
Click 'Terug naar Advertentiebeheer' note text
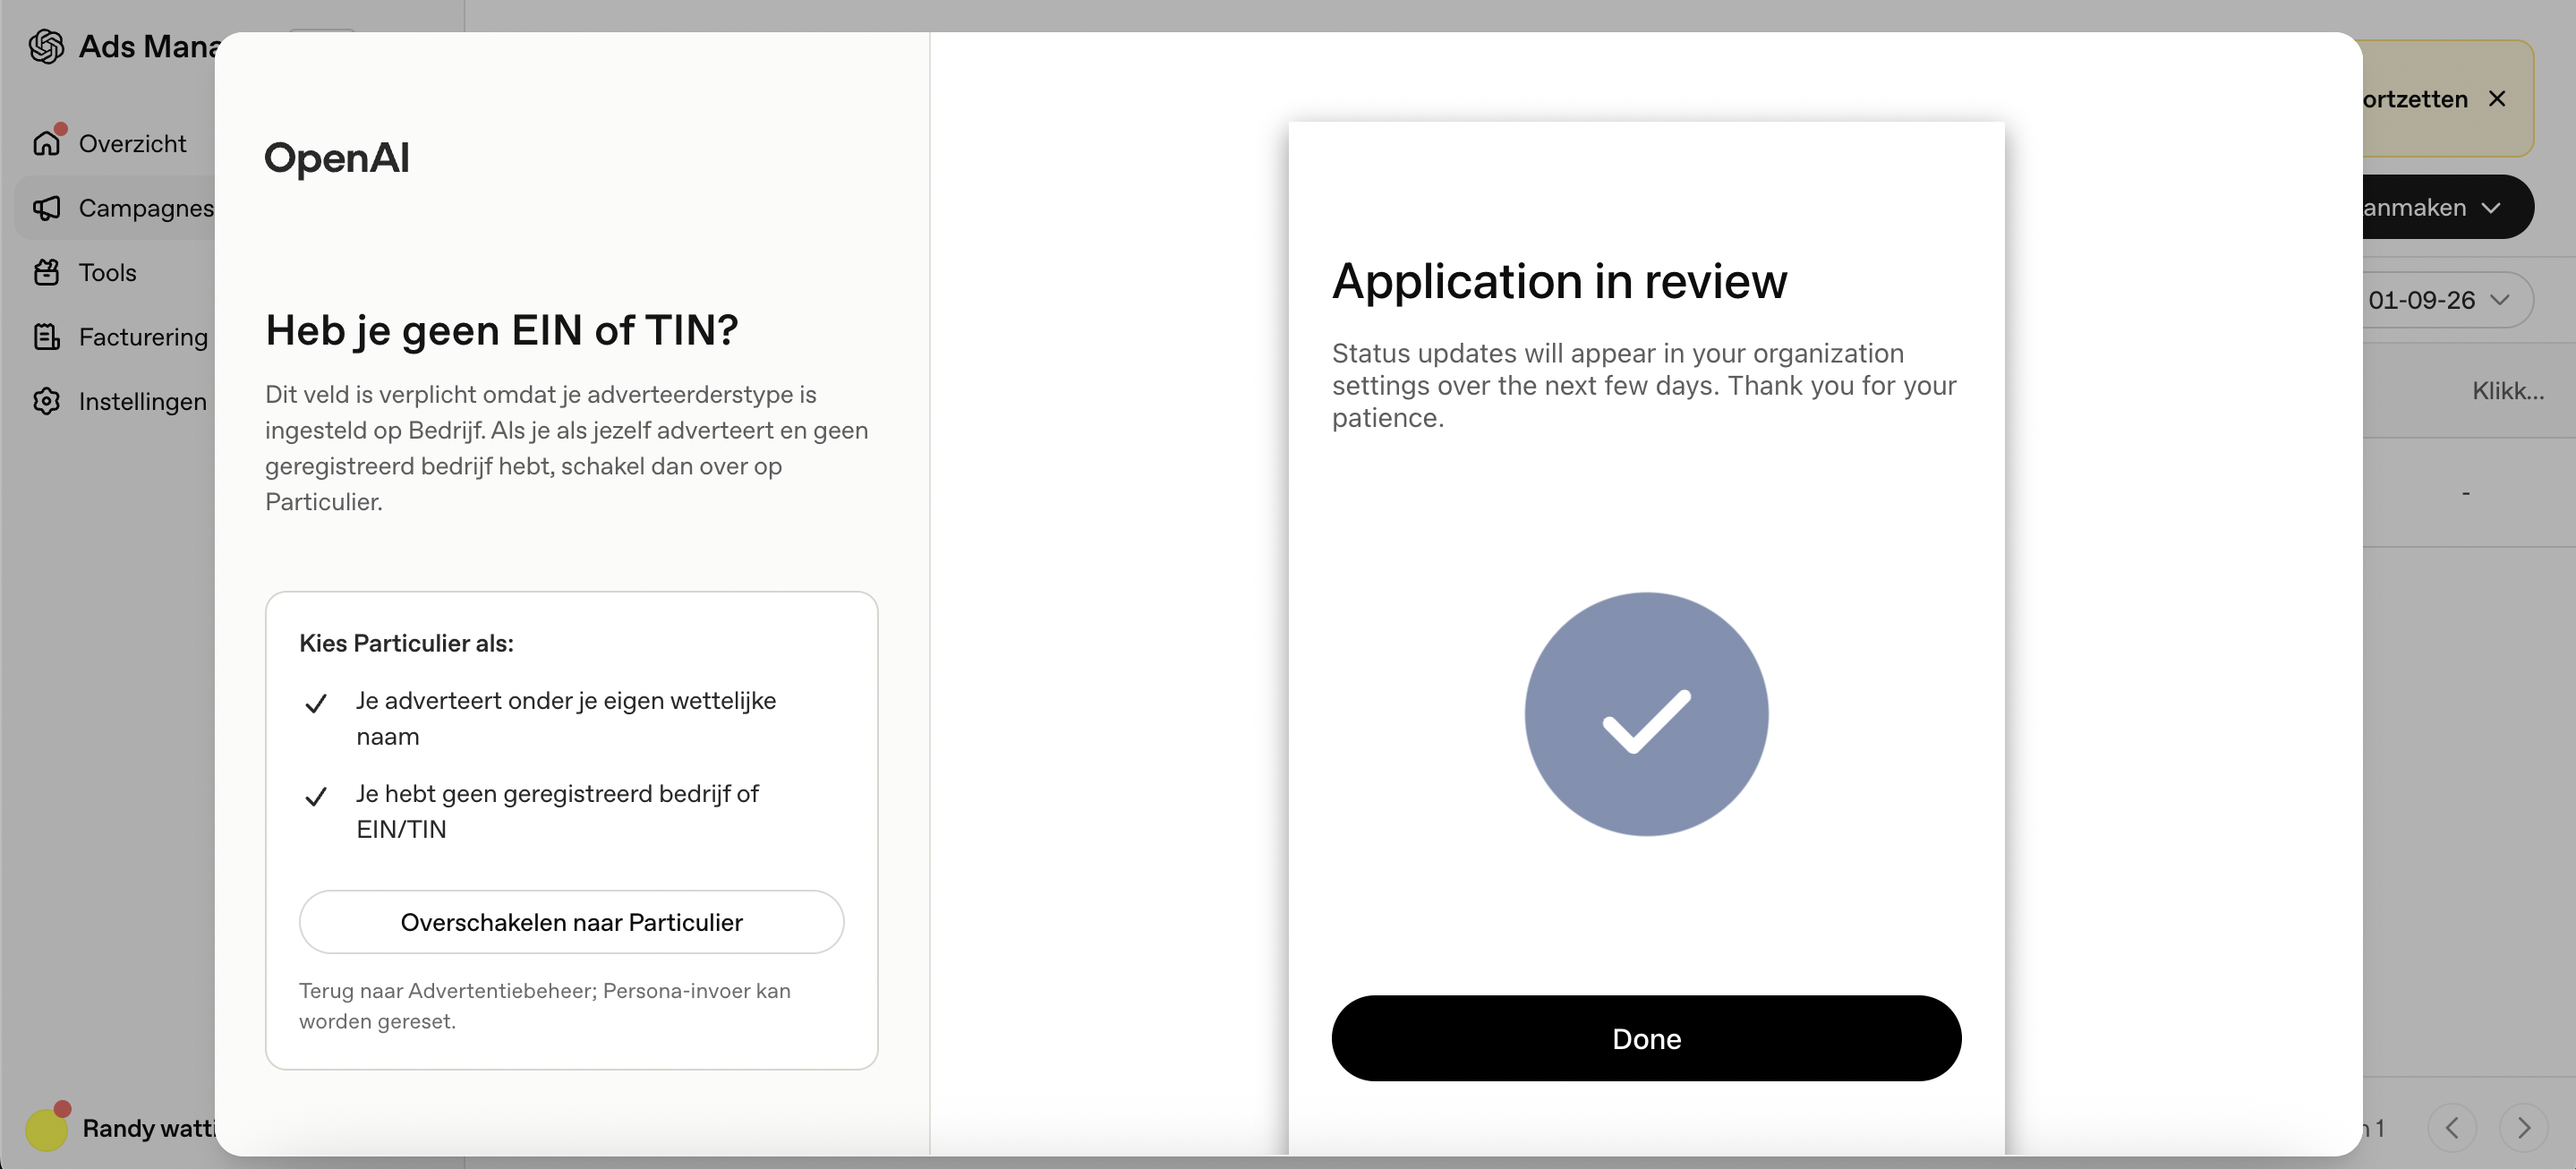(545, 1005)
